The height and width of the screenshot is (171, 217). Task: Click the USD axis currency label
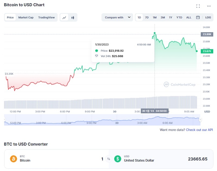pyautogui.click(x=207, y=111)
